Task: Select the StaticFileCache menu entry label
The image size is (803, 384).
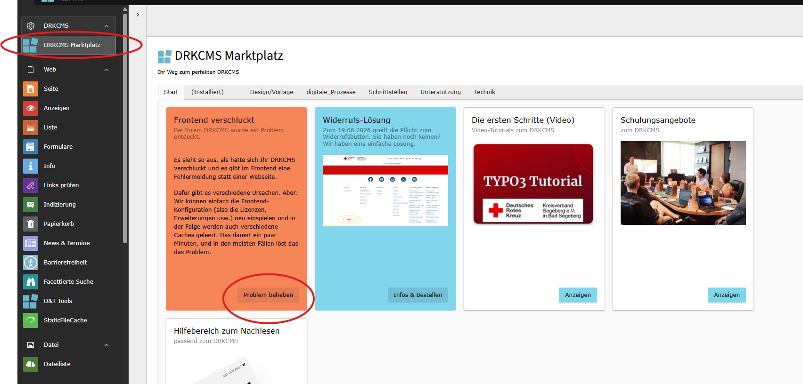Action: click(66, 320)
